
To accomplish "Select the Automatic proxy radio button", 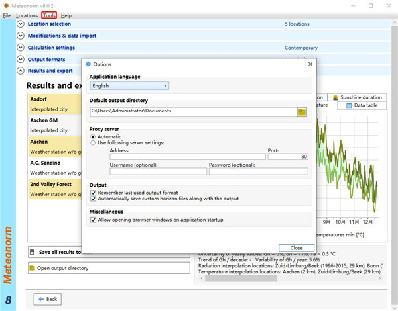I will (x=93, y=137).
